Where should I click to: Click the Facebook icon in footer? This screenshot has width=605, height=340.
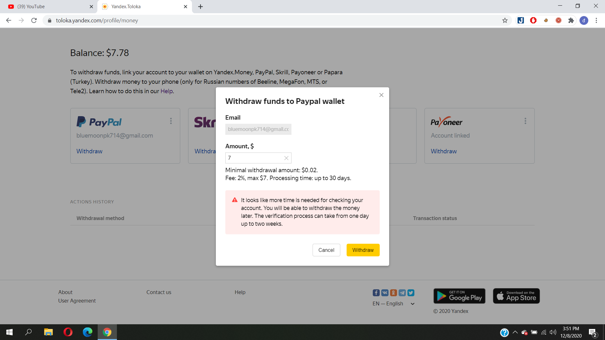tap(376, 293)
